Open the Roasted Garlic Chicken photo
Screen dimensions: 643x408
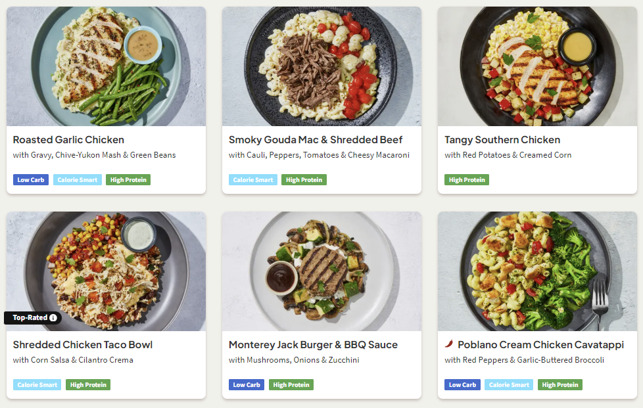click(106, 66)
